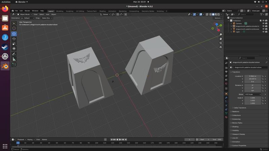
Task: Open the Modifiers properties wrench tab
Action: (226, 98)
